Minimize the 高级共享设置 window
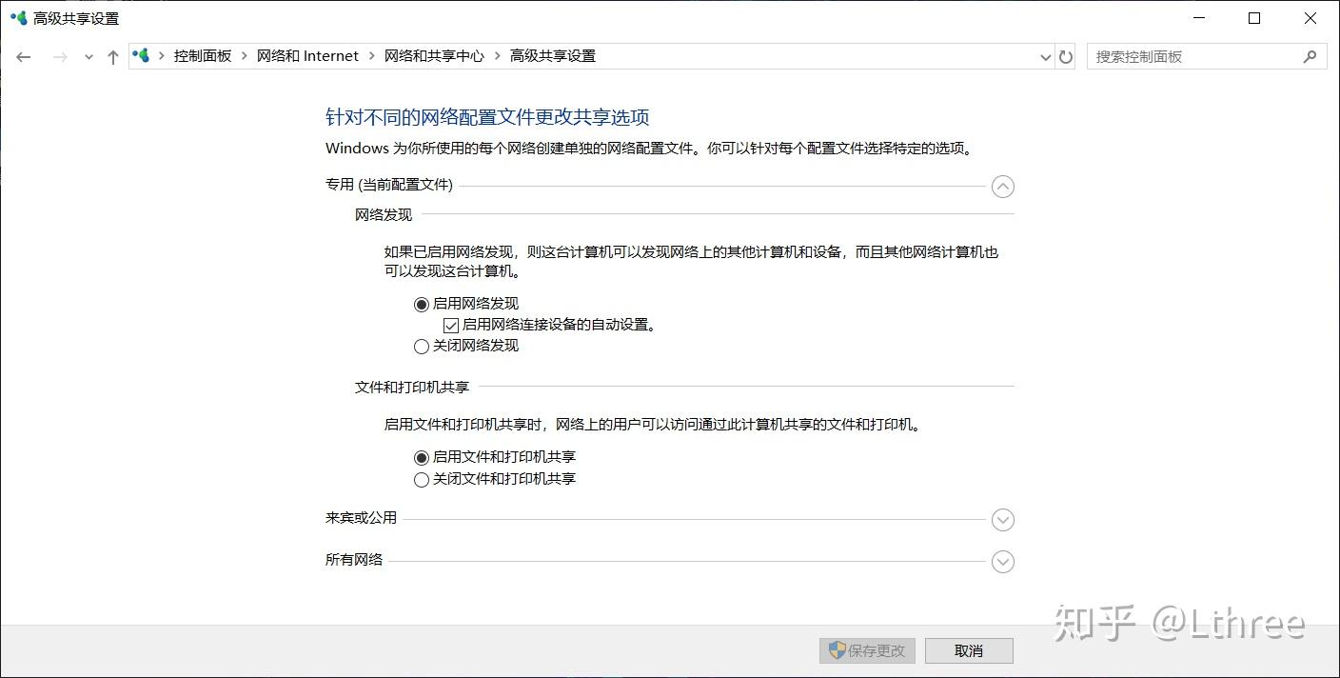 (1199, 18)
